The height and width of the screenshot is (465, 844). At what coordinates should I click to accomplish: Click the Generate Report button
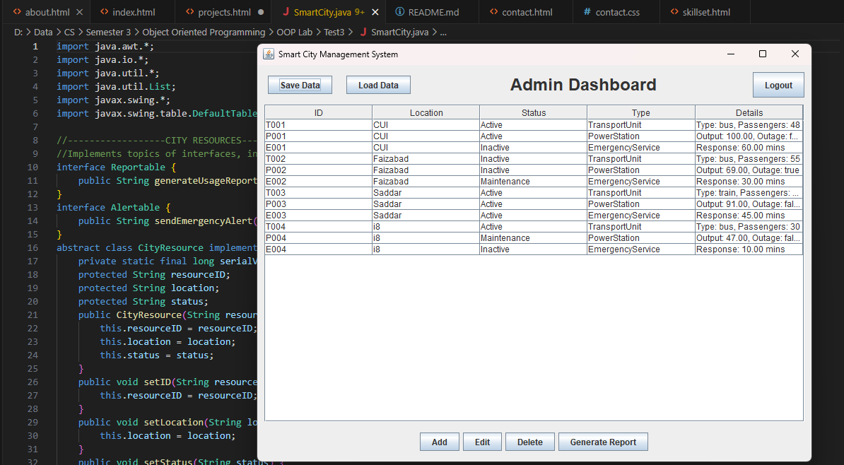coord(603,442)
